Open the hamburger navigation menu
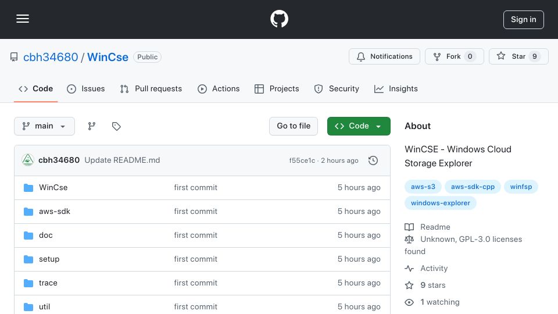 click(x=23, y=19)
